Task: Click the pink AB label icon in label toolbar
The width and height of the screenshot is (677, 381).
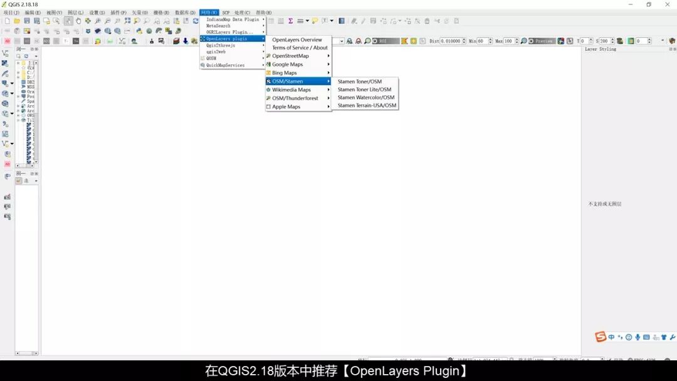Action: pos(8,41)
